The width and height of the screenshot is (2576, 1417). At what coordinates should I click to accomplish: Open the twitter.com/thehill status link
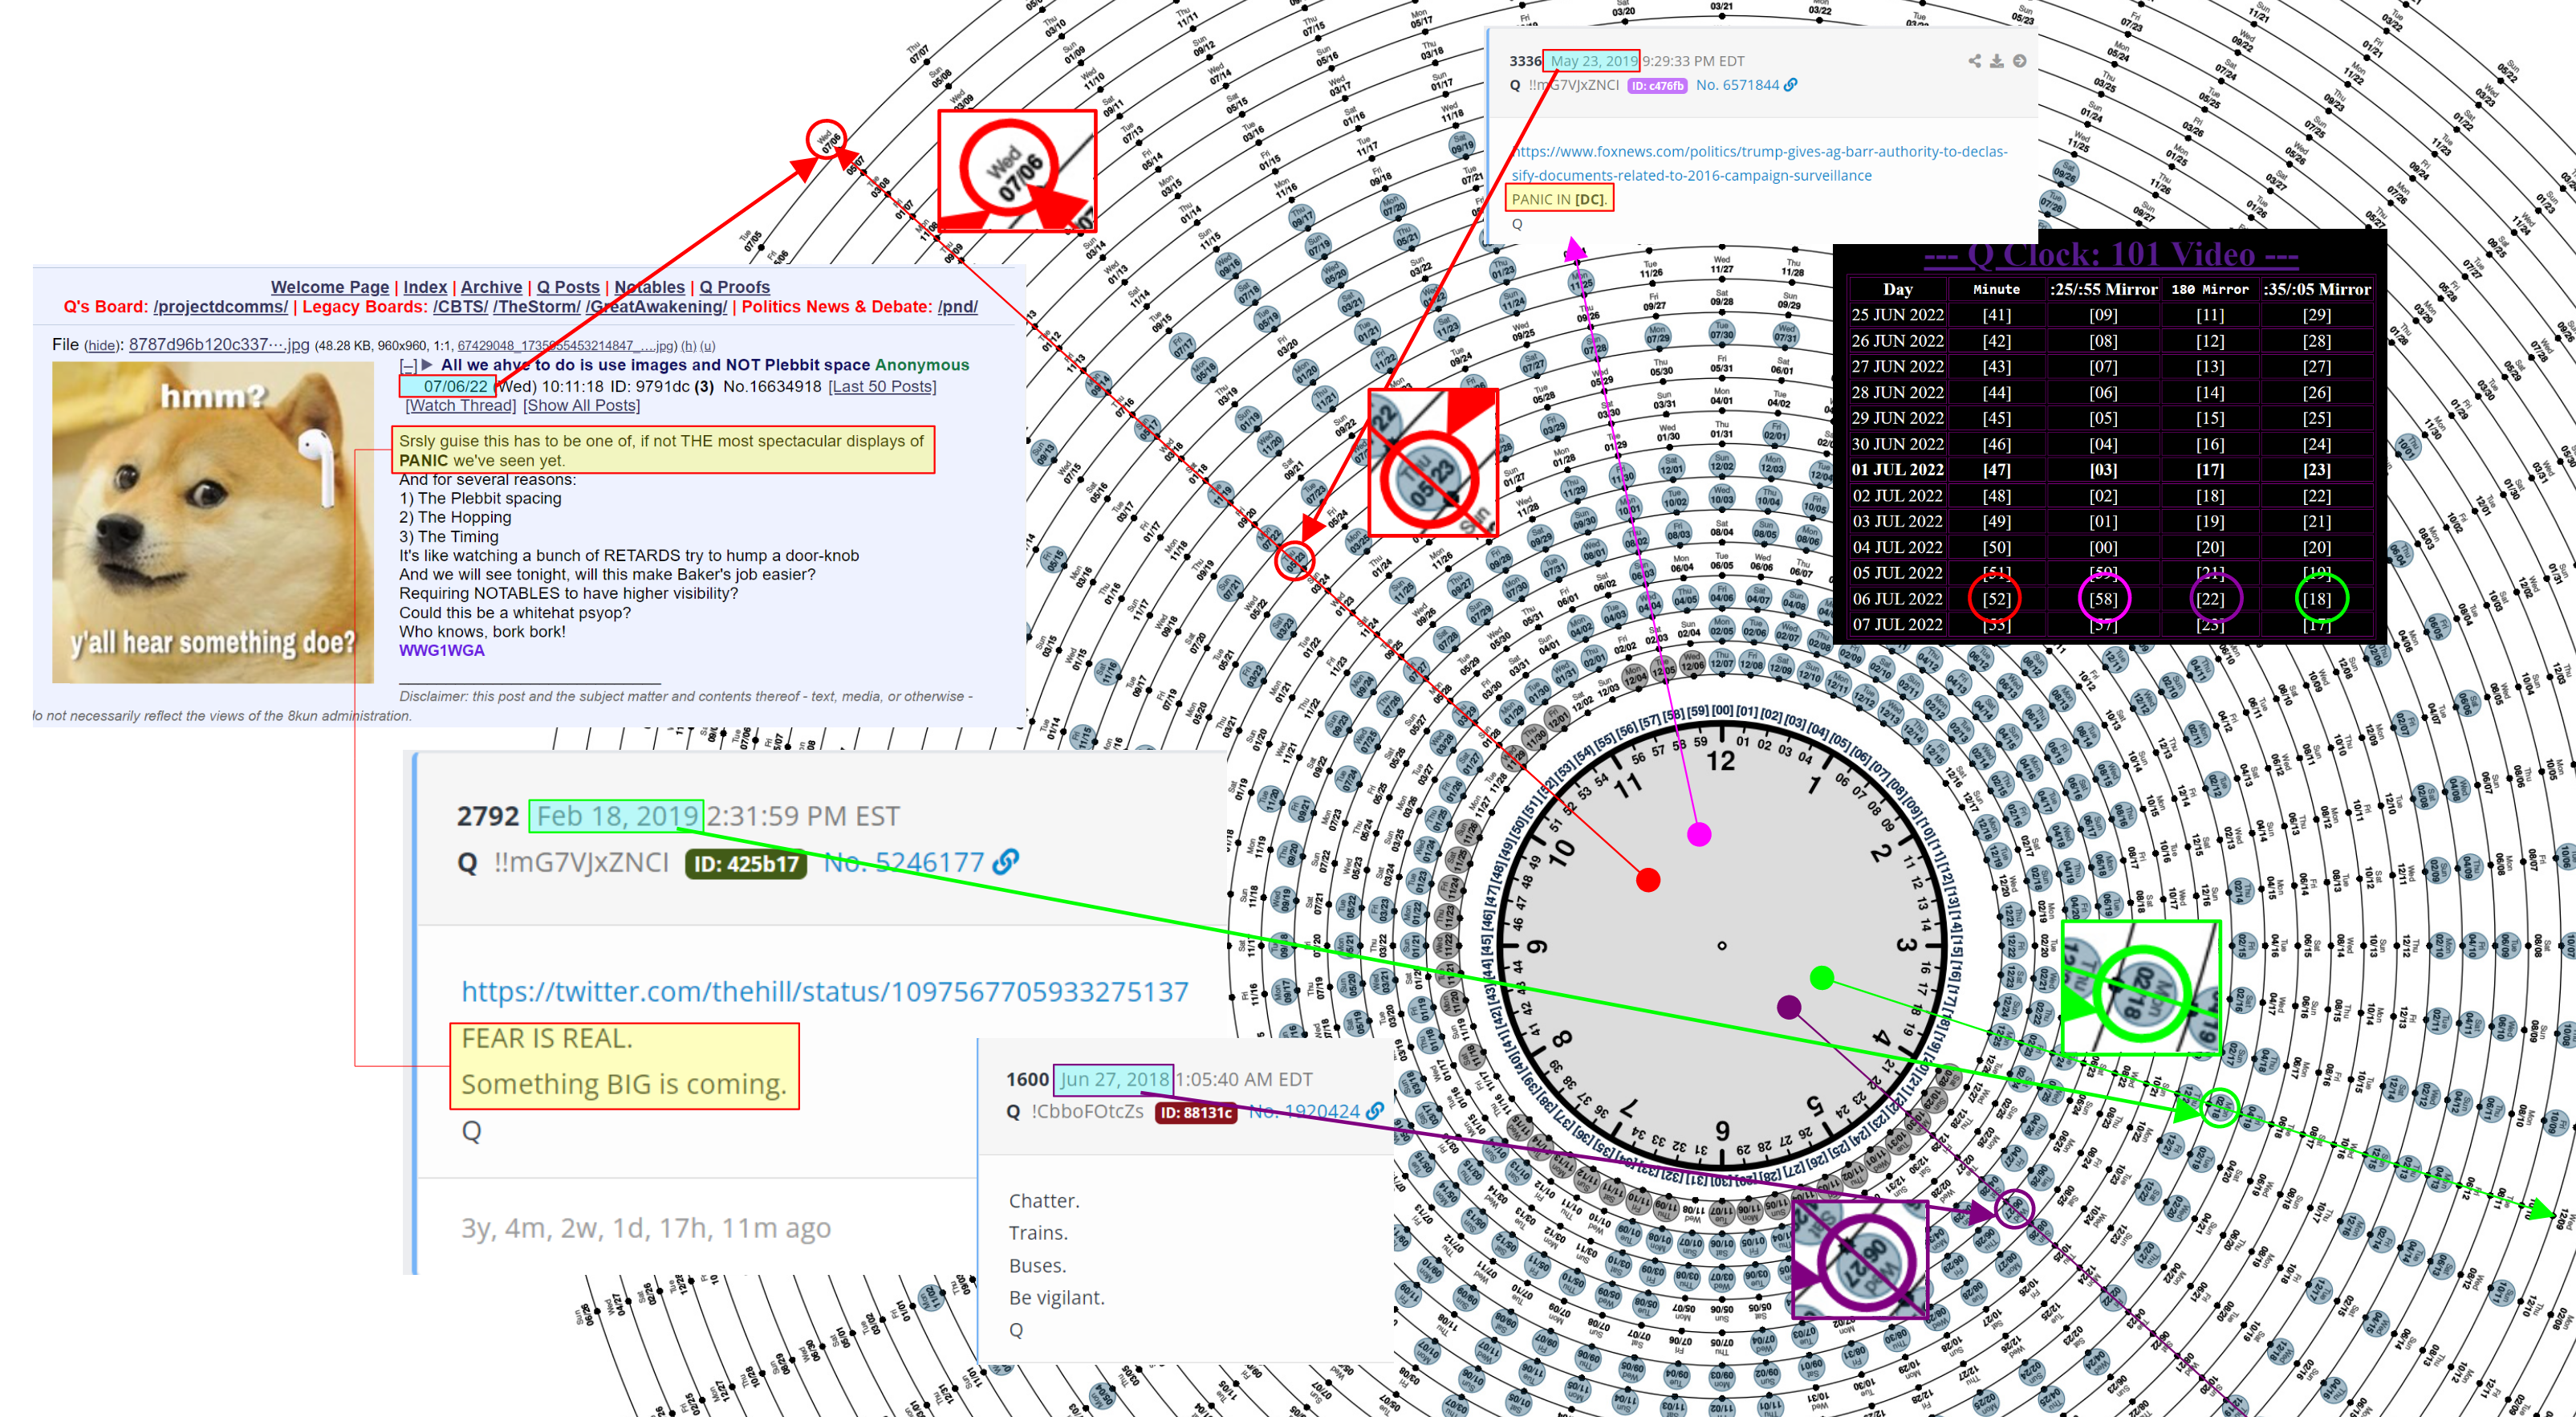[824, 991]
